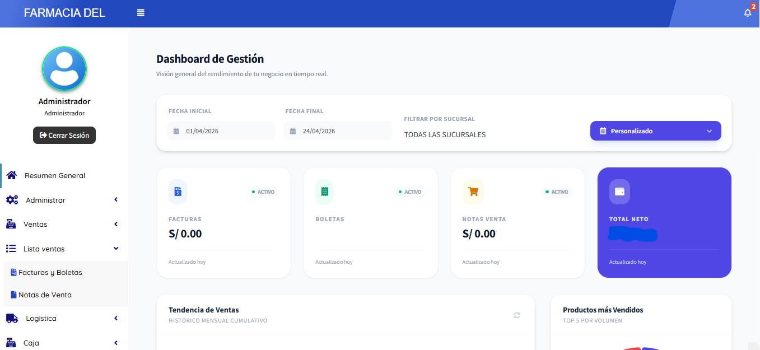
Task: Collapse the Lista ventas submenu chevron
Action: click(x=116, y=249)
